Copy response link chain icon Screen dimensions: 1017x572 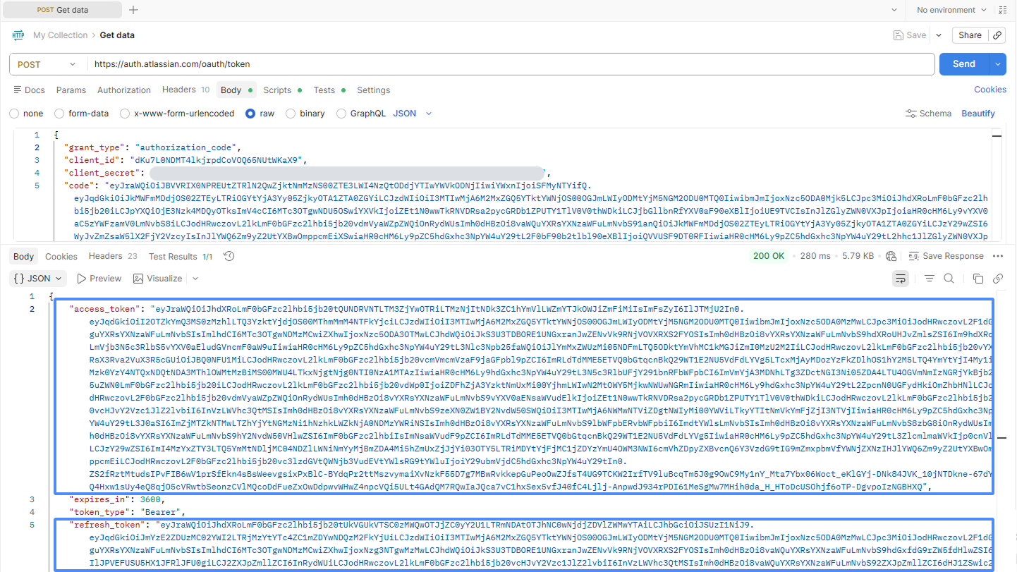(x=998, y=279)
